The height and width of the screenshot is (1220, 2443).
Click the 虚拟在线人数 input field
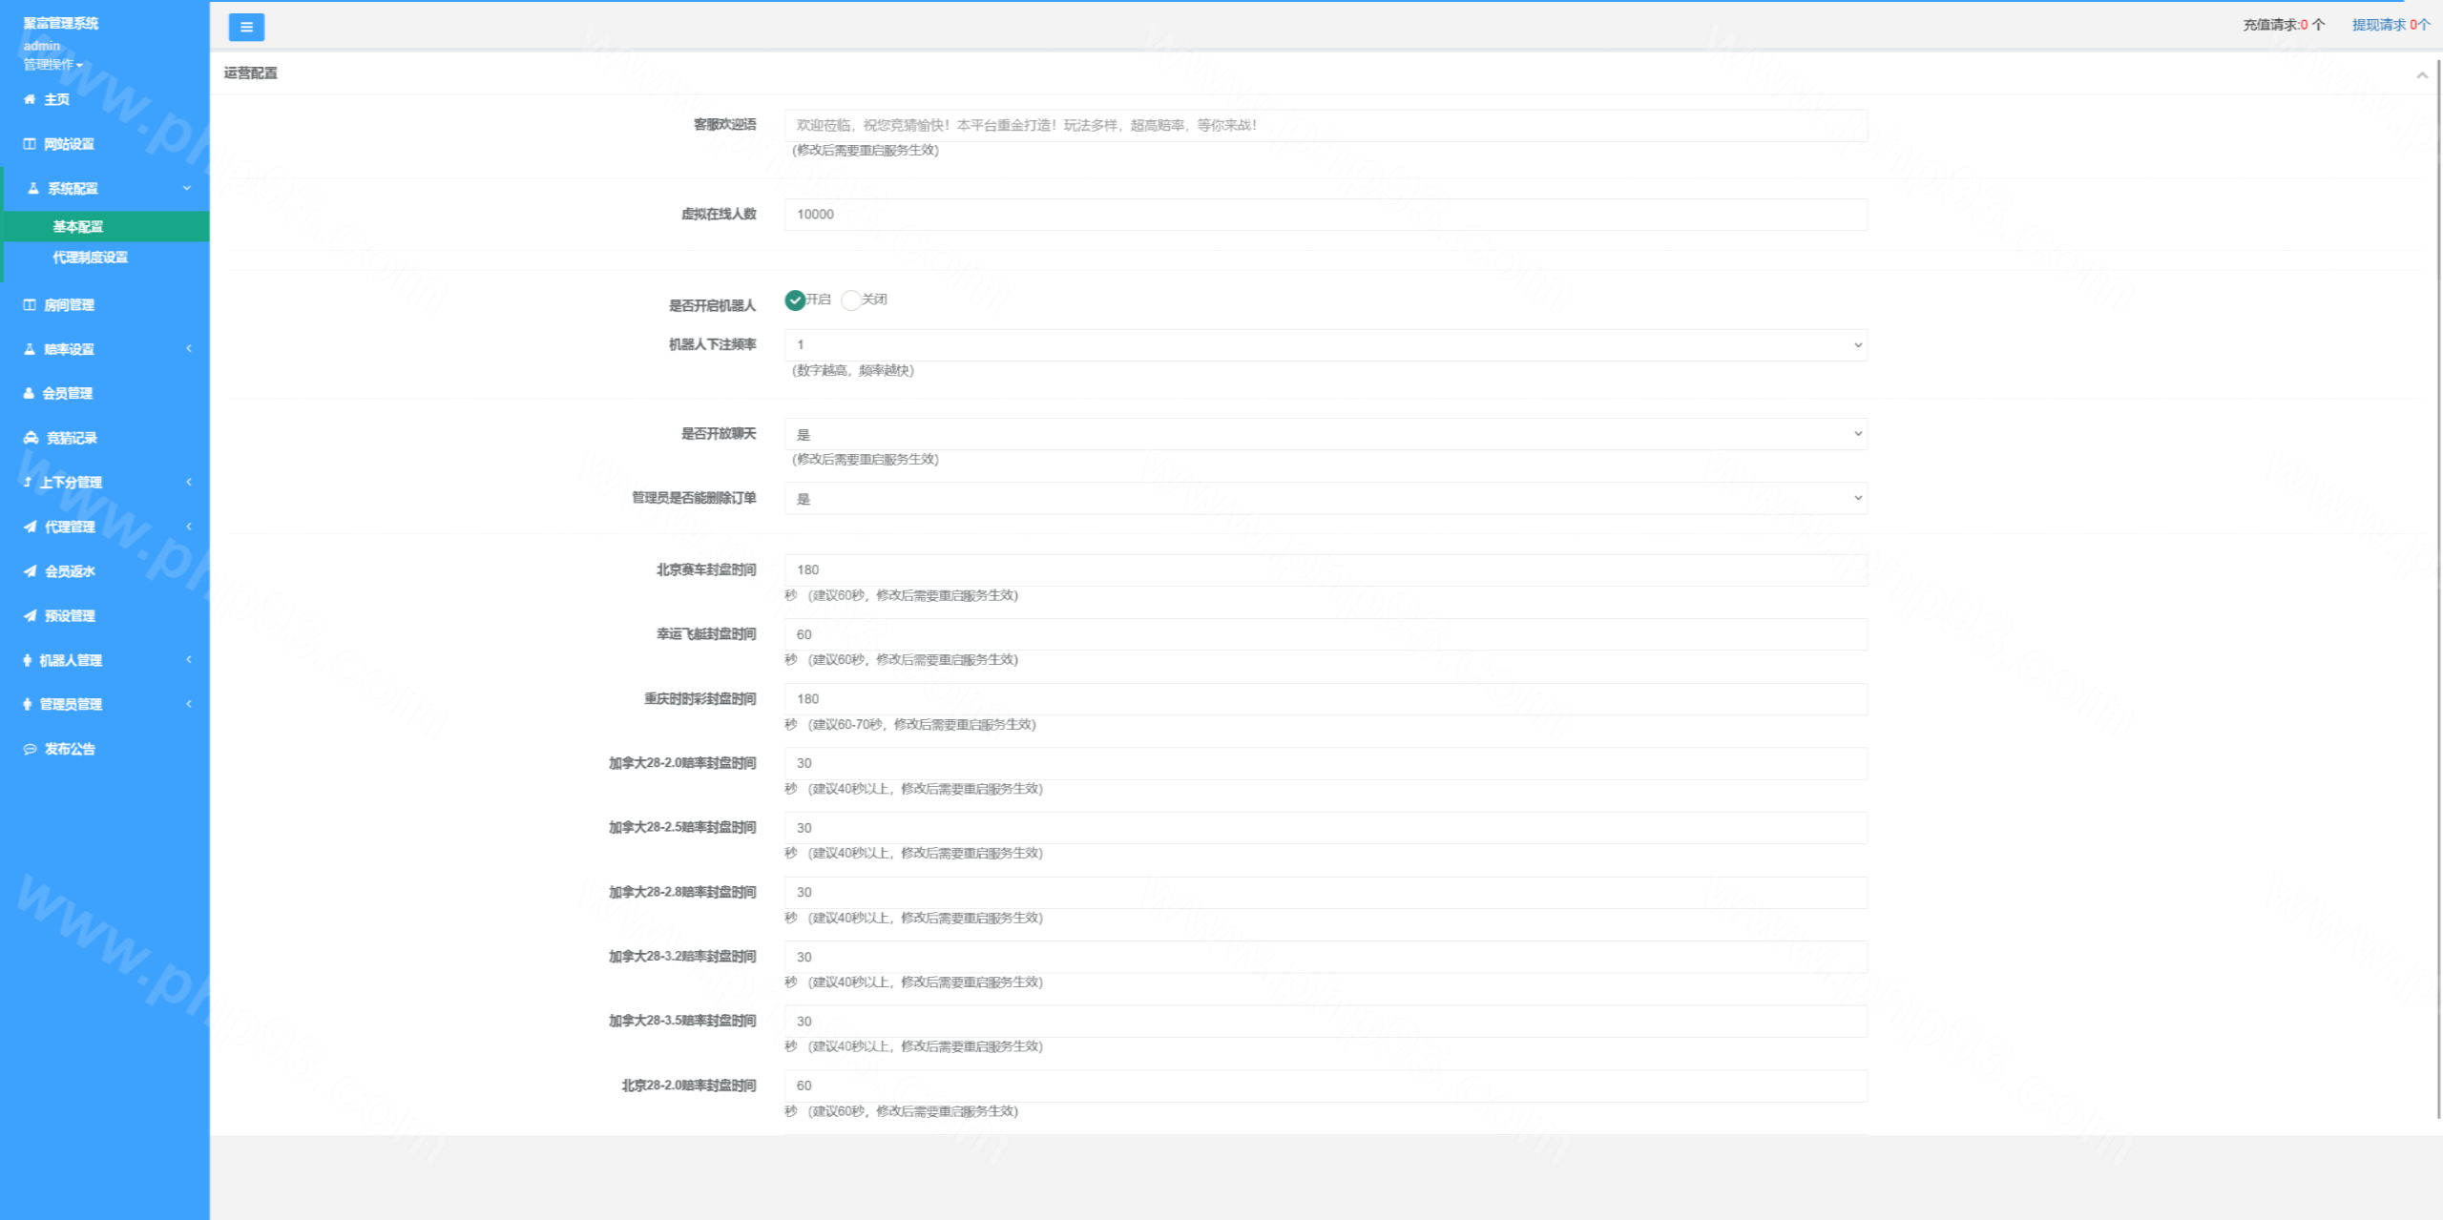pyautogui.click(x=1325, y=215)
